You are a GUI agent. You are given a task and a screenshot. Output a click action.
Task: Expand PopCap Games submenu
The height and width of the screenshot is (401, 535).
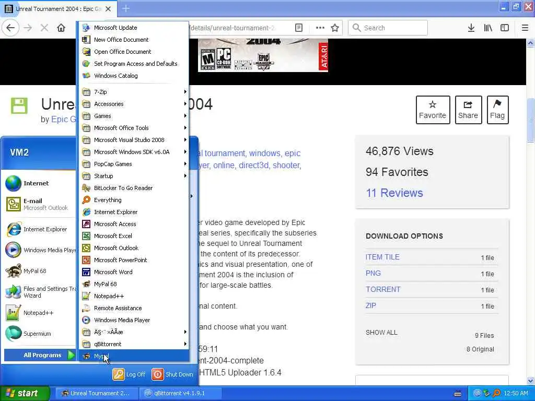pyautogui.click(x=134, y=163)
